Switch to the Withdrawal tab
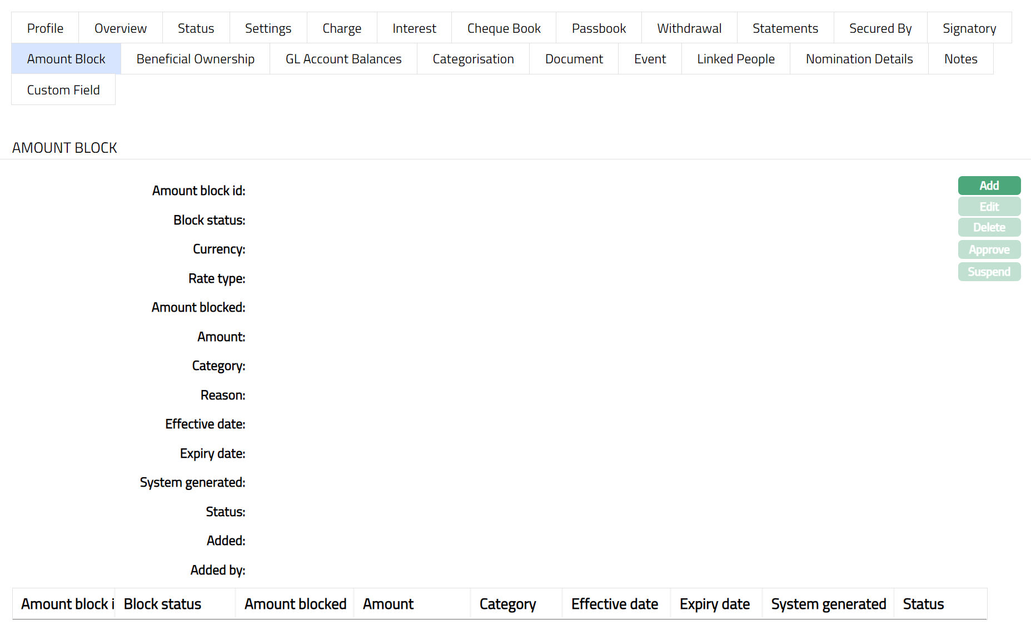 (689, 28)
